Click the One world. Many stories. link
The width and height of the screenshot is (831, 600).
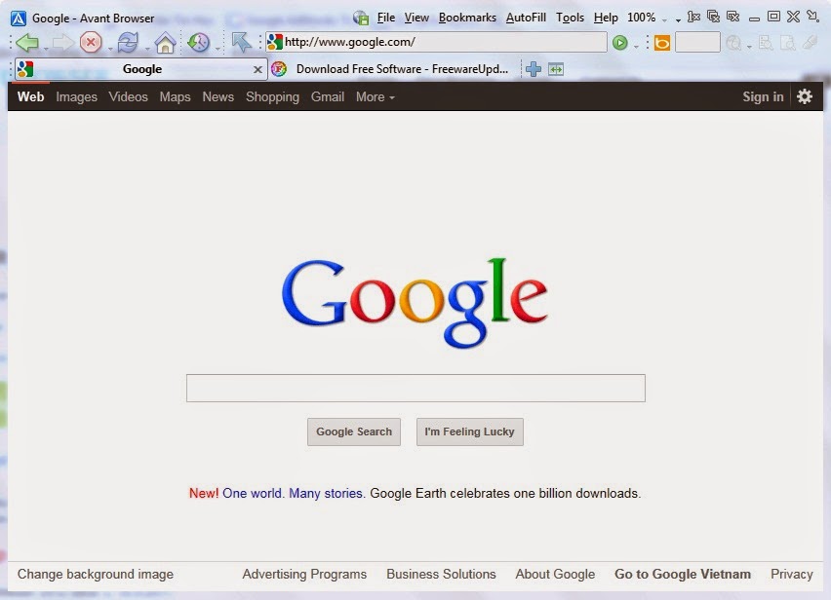click(x=294, y=493)
